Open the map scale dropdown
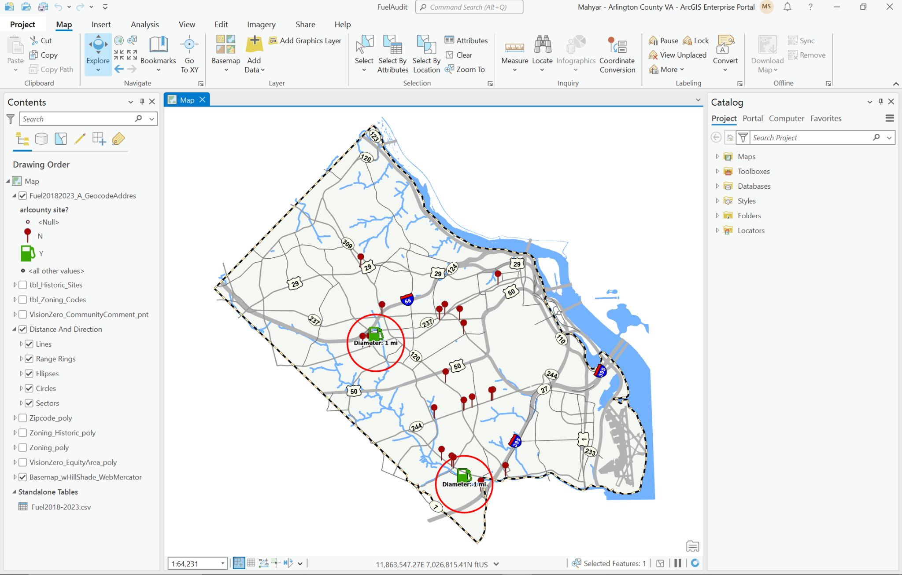This screenshot has height=575, width=902. (x=222, y=563)
